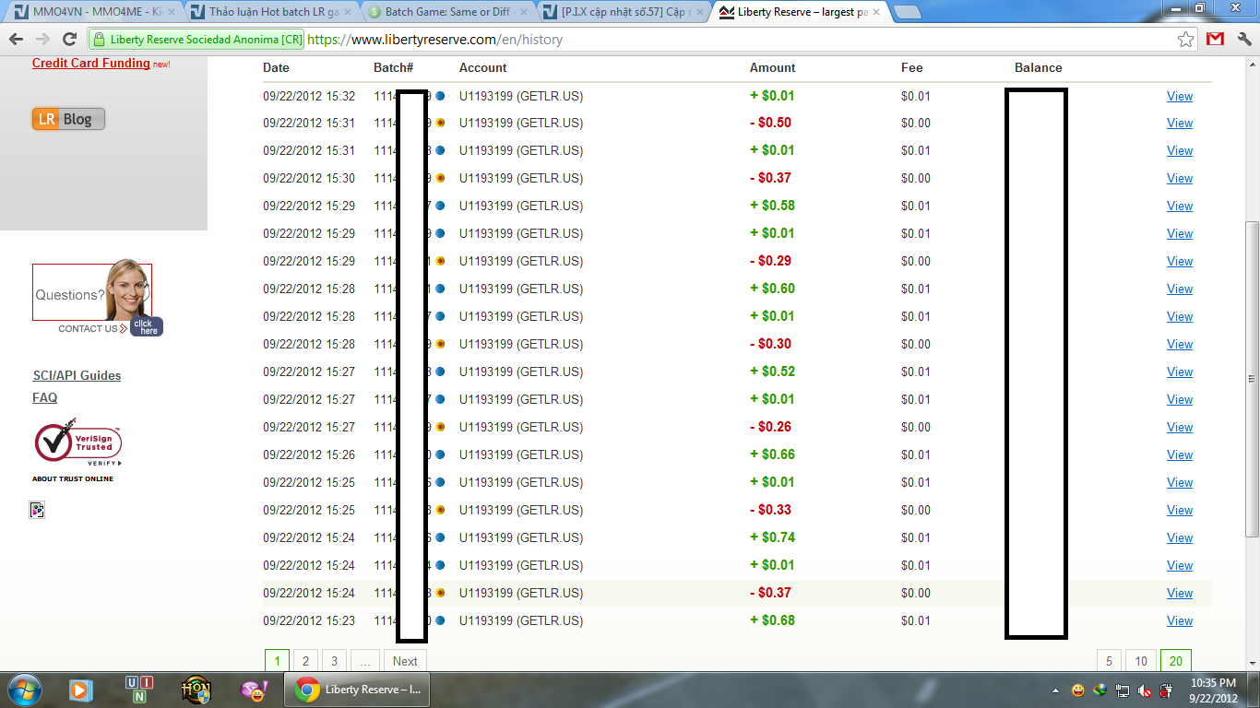
Task: Go back to the previous page in Chrome
Action: (x=16, y=40)
